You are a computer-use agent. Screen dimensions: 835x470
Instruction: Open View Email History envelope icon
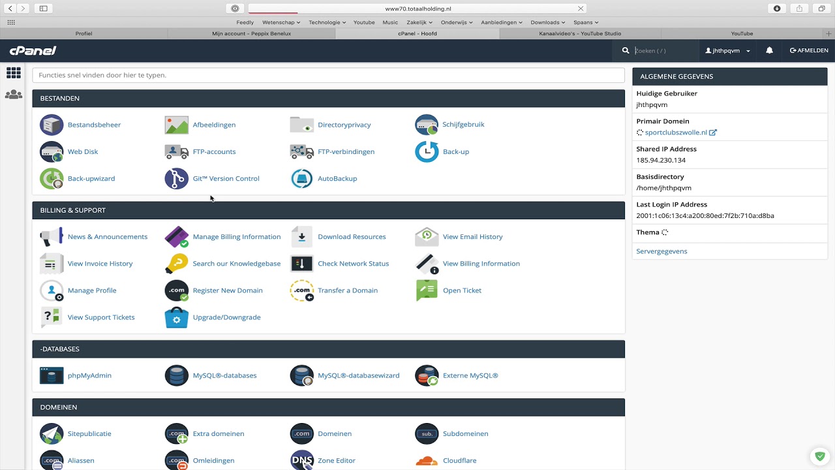pyautogui.click(x=427, y=237)
